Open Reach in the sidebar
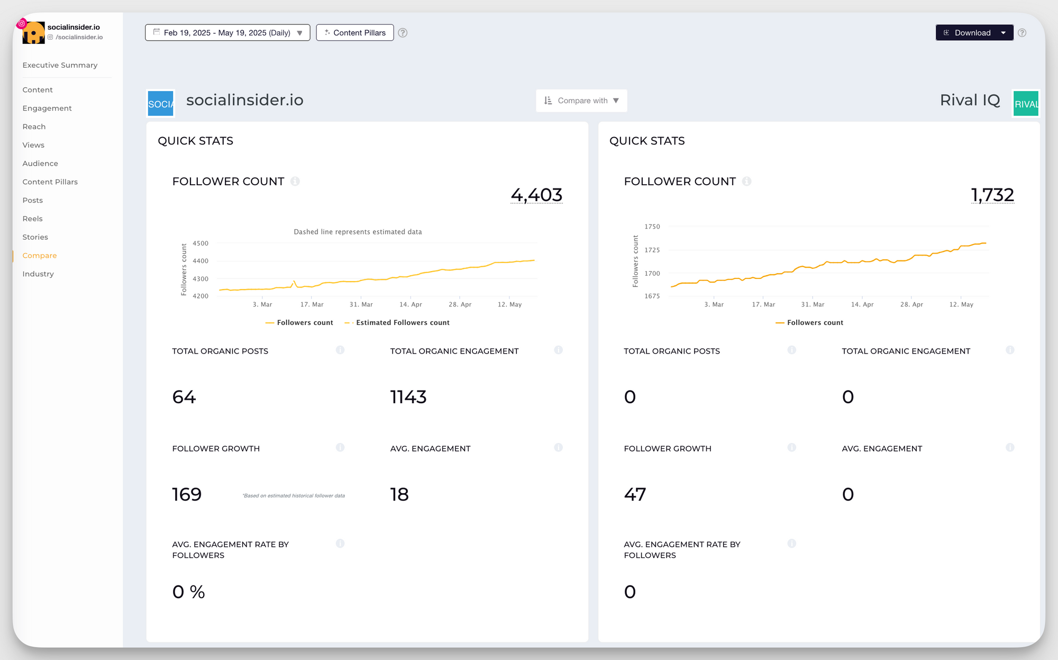Image resolution: width=1058 pixels, height=660 pixels. (34, 126)
